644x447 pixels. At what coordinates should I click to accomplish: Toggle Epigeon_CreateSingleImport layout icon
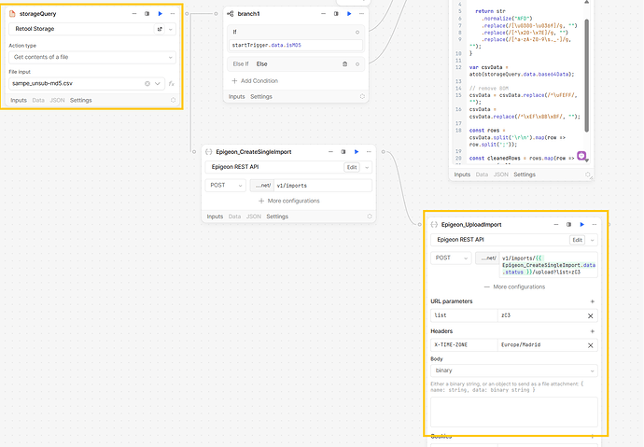[x=343, y=151]
